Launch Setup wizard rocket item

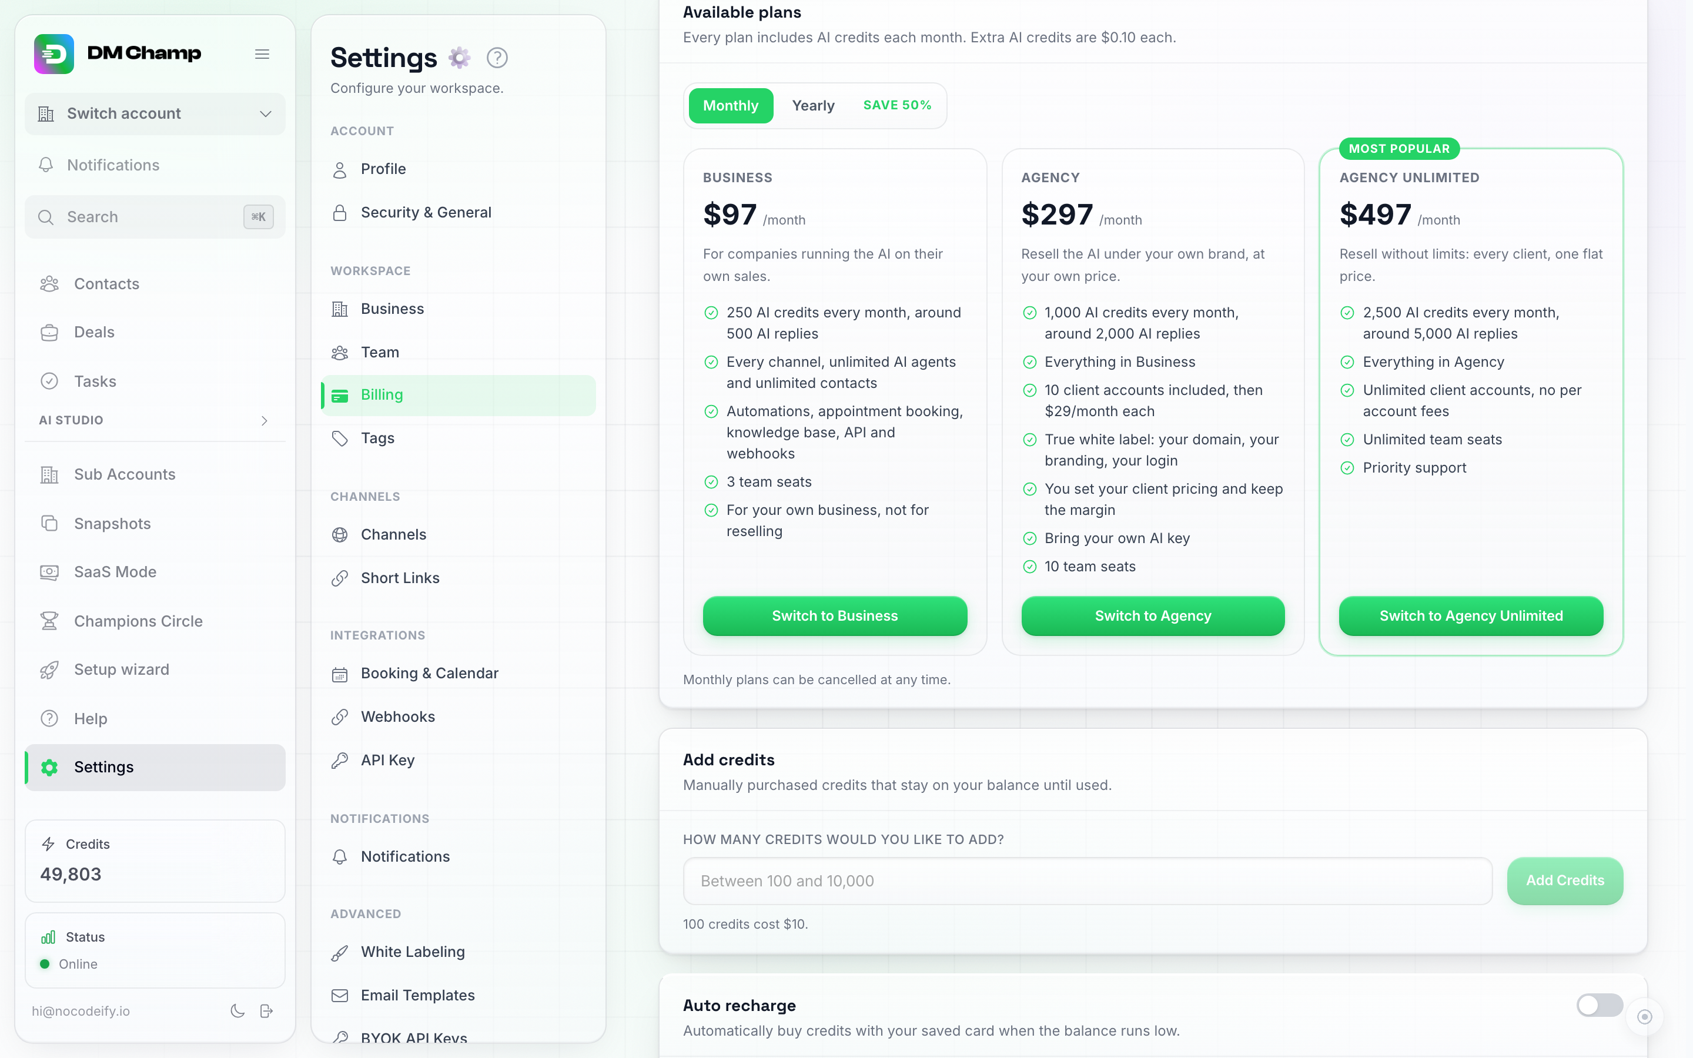[x=155, y=669]
